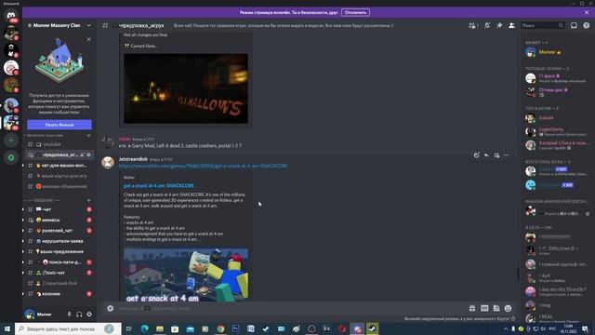Add reaction to JetstreamBob message
The image size is (595, 335).
(x=477, y=155)
